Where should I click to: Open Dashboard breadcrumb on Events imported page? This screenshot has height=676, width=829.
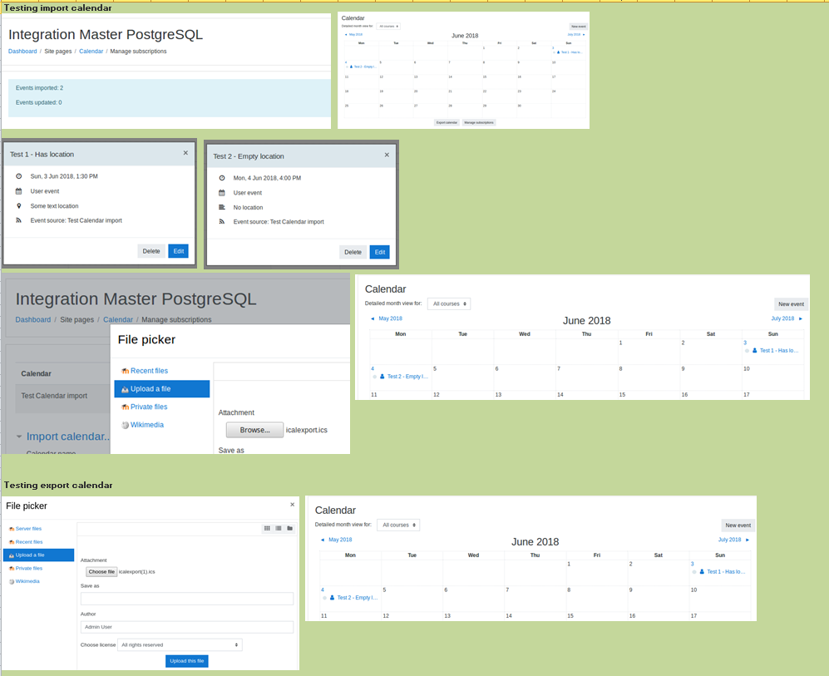coord(22,52)
